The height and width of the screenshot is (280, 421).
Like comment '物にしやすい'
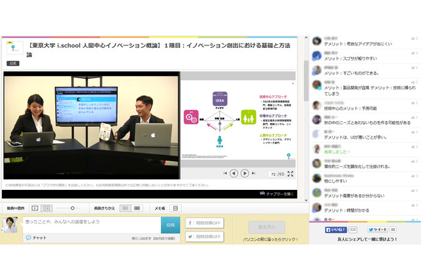click(x=414, y=176)
